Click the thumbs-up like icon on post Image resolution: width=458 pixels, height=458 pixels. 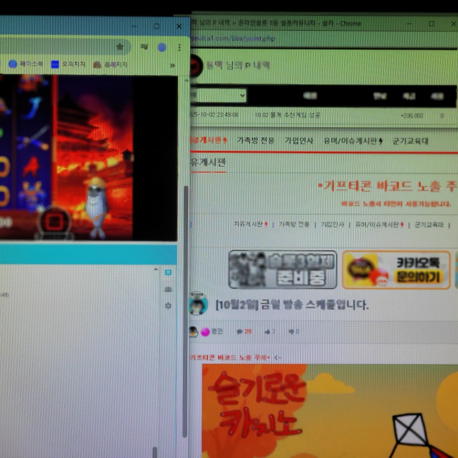pyautogui.click(x=267, y=331)
